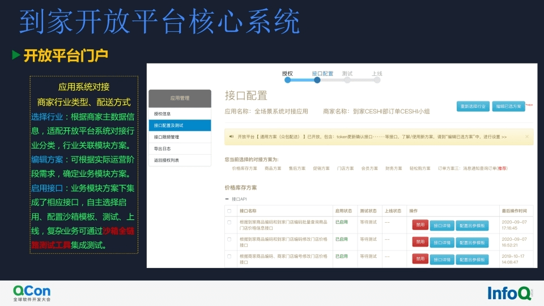Open 接口配置及测试 in the sidebar
The image size is (544, 306).
(180, 125)
